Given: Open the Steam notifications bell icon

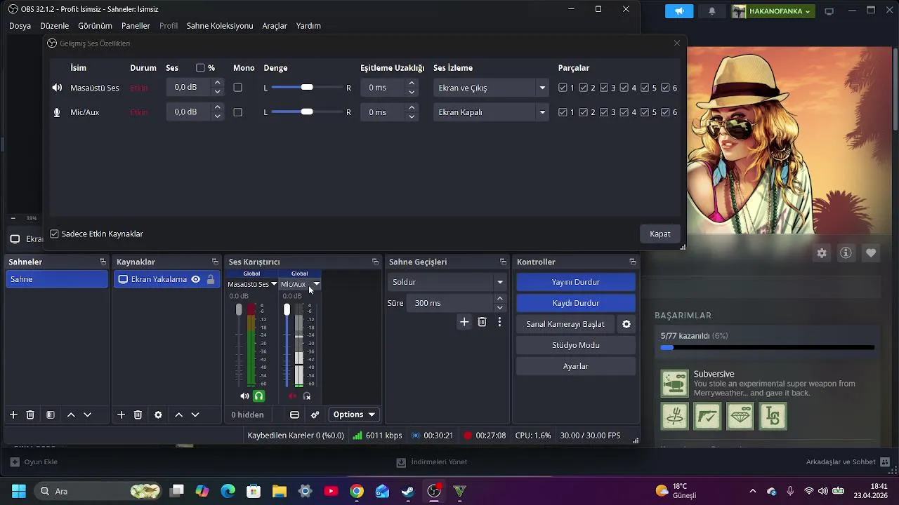Looking at the screenshot, I should tap(712, 11).
